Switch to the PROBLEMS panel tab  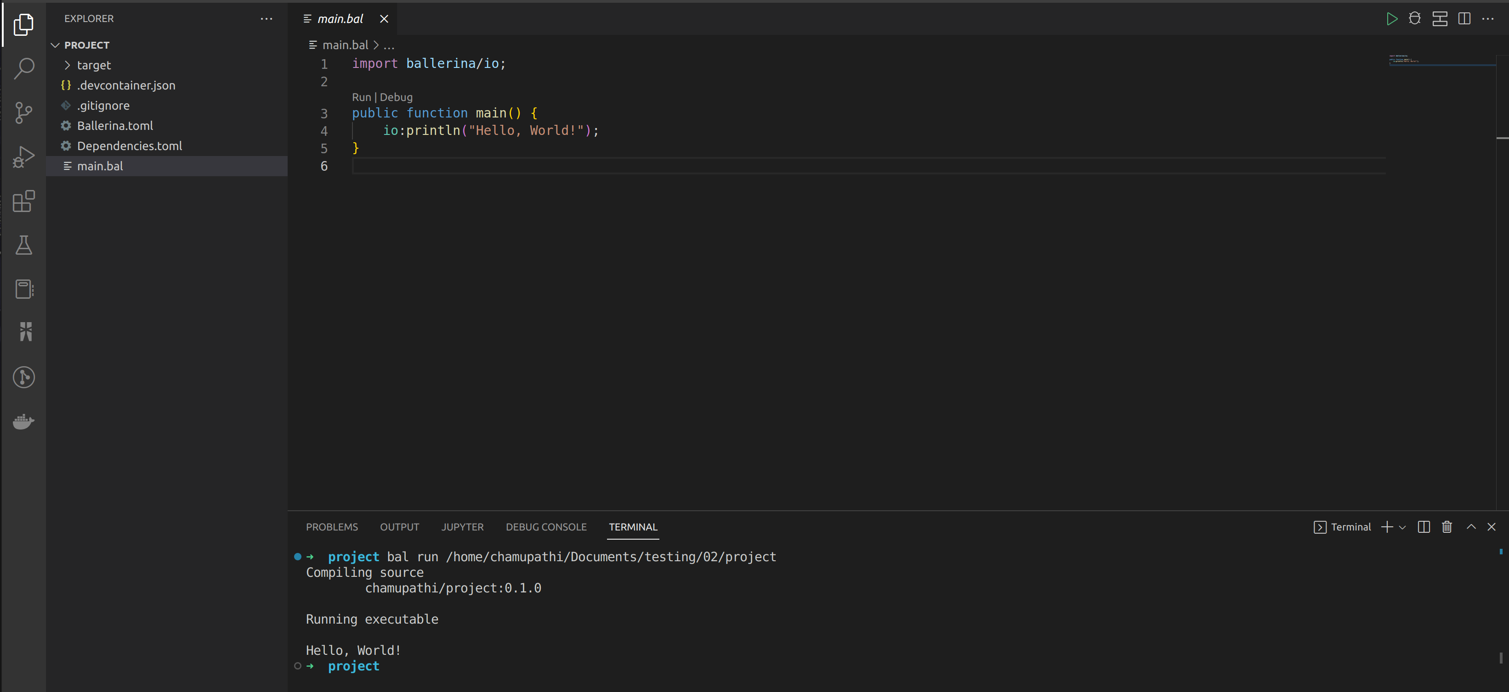[x=332, y=527]
